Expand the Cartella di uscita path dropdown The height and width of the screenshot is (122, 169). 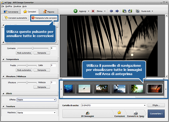(x=144, y=105)
